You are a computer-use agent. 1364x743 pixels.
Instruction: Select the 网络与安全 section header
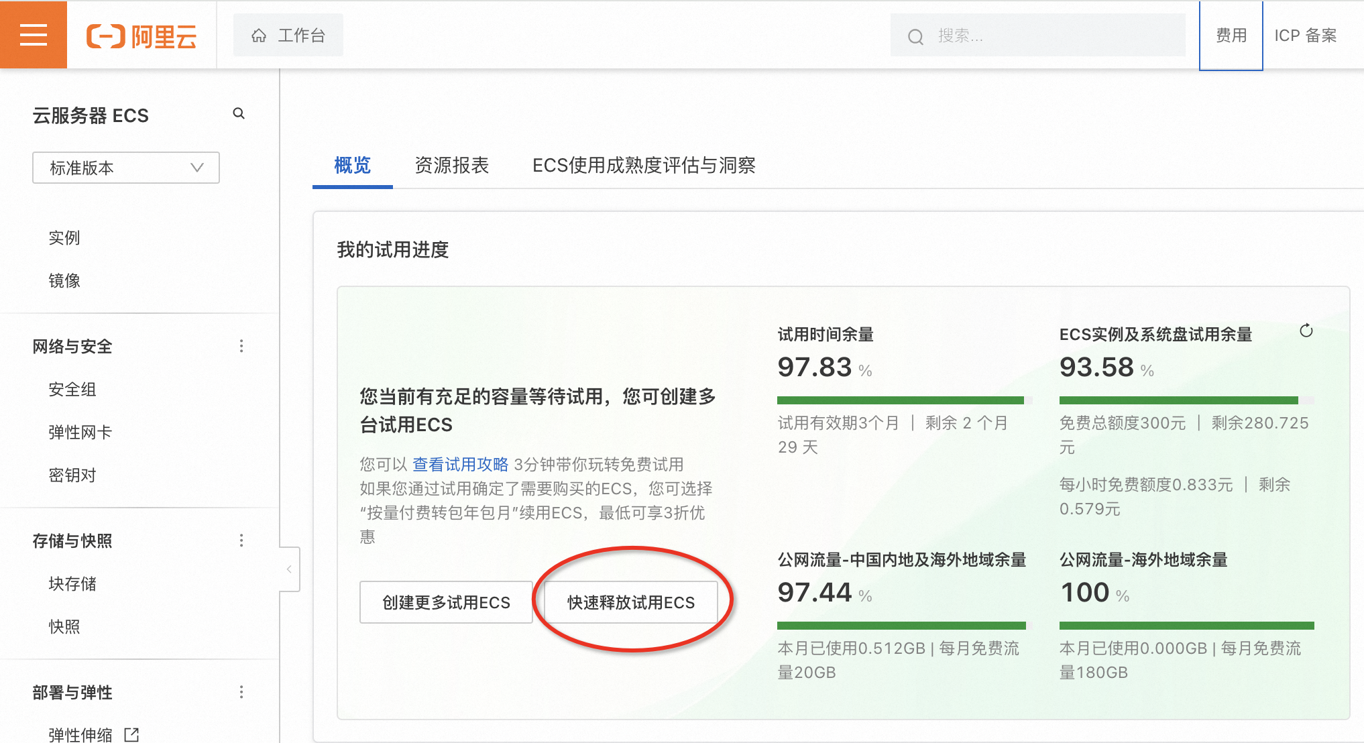pyautogui.click(x=72, y=346)
